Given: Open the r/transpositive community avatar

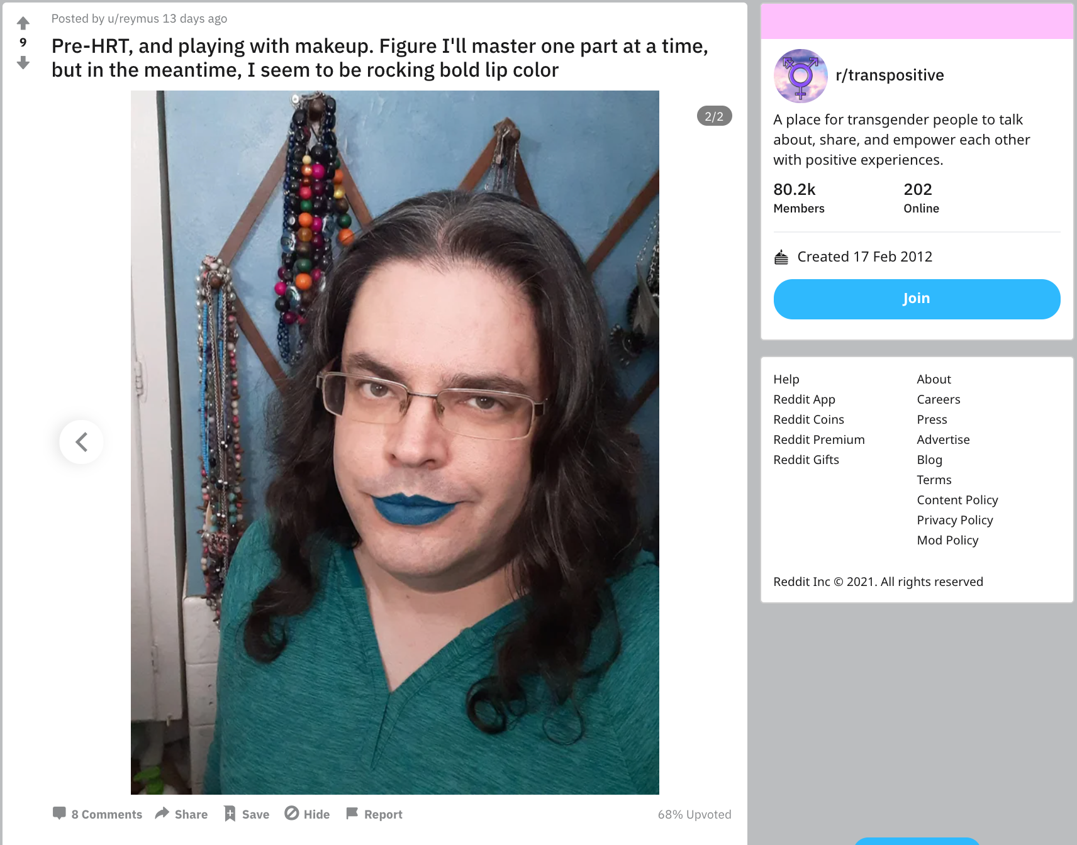Looking at the screenshot, I should click(800, 75).
